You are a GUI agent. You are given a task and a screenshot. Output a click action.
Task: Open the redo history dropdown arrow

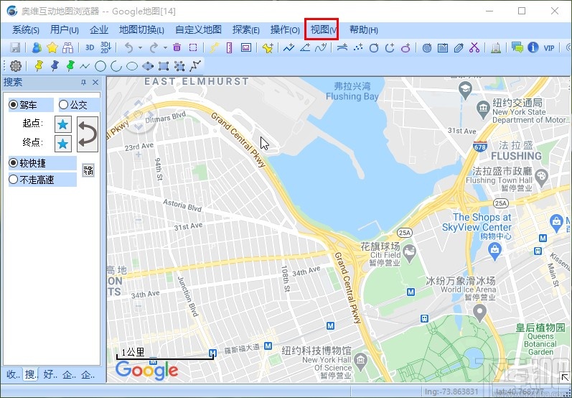coord(165,47)
